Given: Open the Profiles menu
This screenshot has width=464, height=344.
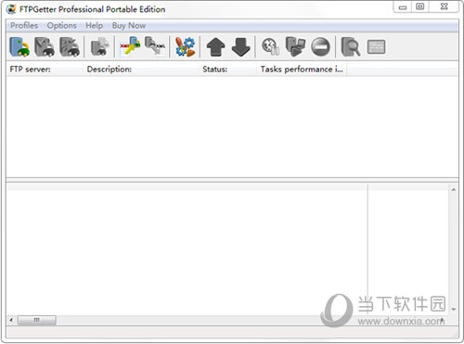Looking at the screenshot, I should point(24,25).
